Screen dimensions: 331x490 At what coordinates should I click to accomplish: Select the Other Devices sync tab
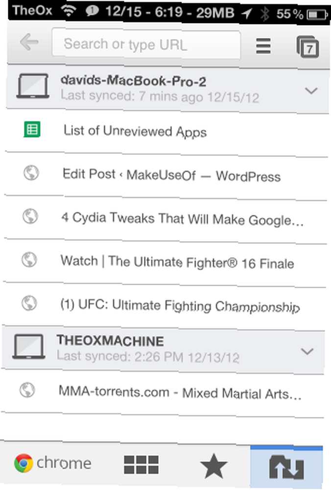pos(286,467)
